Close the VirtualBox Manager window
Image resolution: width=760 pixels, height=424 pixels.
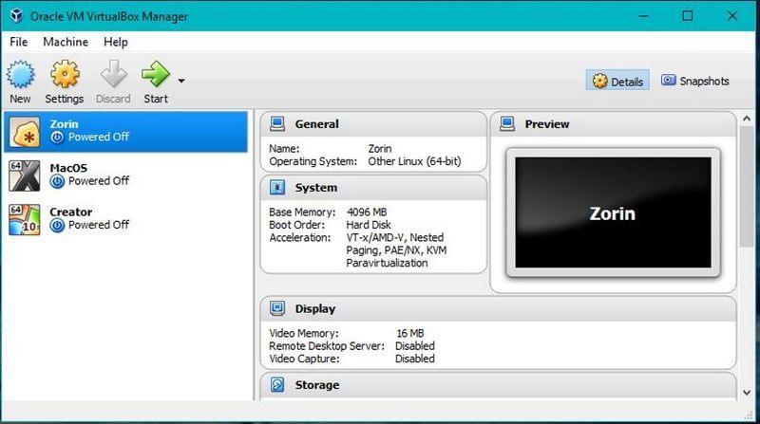tap(731, 16)
